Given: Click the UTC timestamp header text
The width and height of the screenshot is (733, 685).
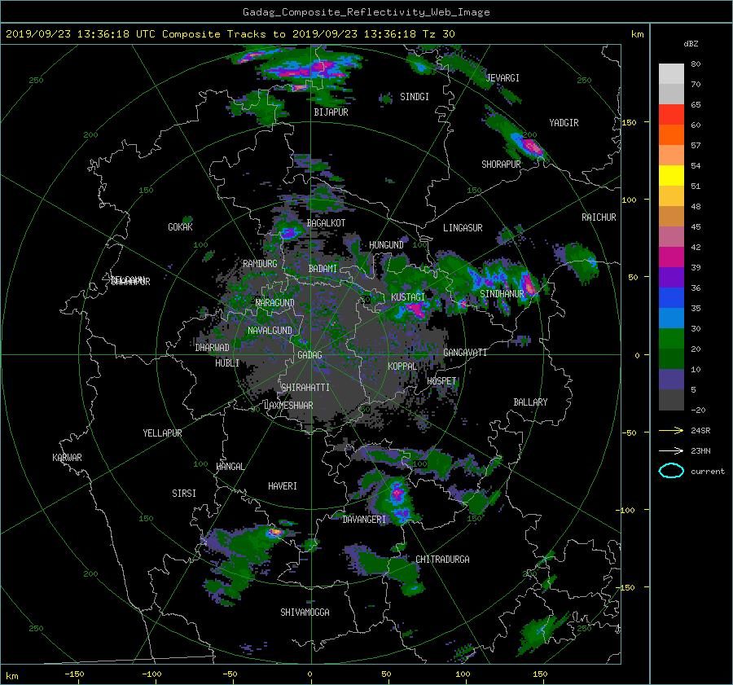Looking at the screenshot, I should [x=230, y=34].
